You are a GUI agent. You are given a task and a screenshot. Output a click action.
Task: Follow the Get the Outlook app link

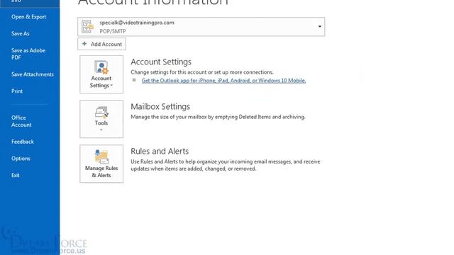coord(223,80)
